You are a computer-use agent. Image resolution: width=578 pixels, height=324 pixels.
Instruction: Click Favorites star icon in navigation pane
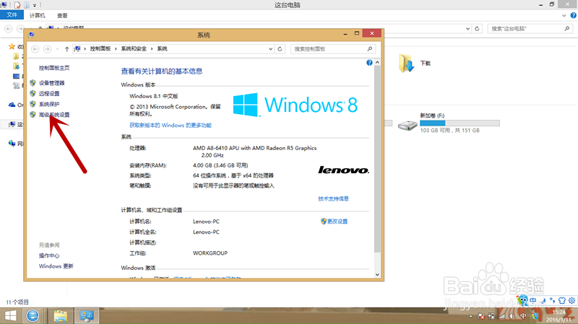coord(12,46)
